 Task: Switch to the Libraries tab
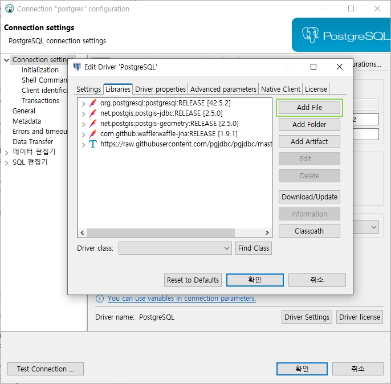pyautogui.click(x=117, y=89)
